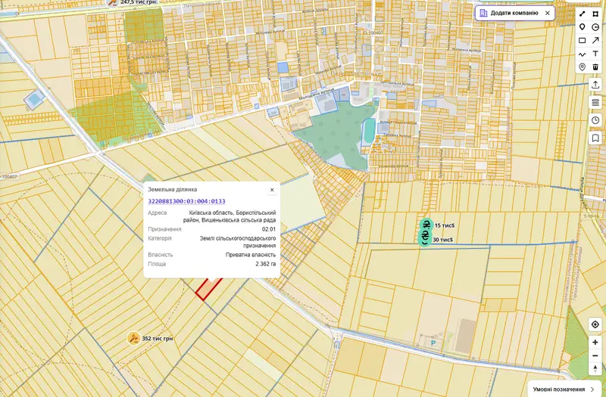The height and width of the screenshot is (397, 606).
Task: Open the history clock panel
Action: [x=595, y=120]
